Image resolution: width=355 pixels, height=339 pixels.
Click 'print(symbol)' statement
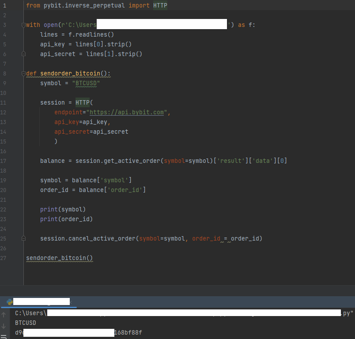coord(63,210)
